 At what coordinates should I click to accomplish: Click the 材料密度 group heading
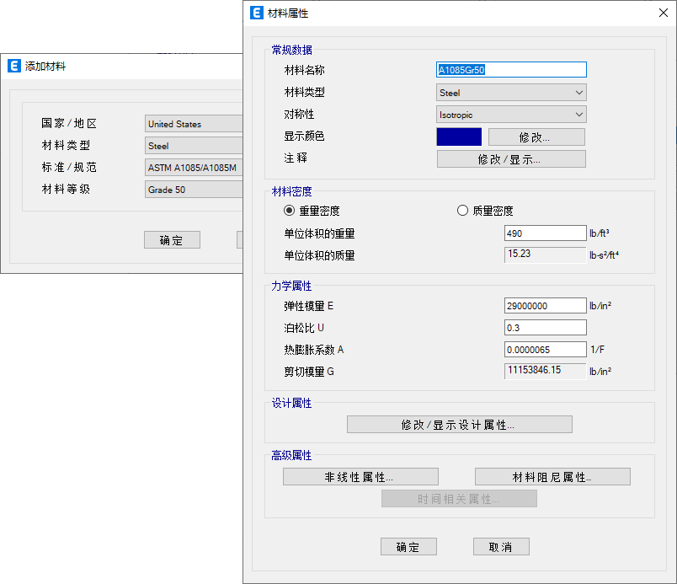[x=292, y=191]
